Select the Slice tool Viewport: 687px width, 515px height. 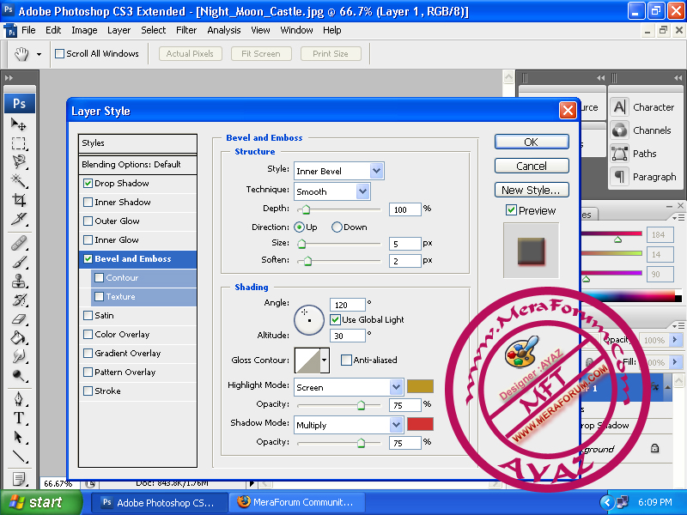(18, 219)
